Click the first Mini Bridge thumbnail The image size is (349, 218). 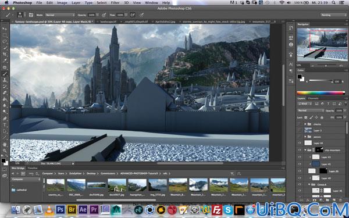point(55,185)
